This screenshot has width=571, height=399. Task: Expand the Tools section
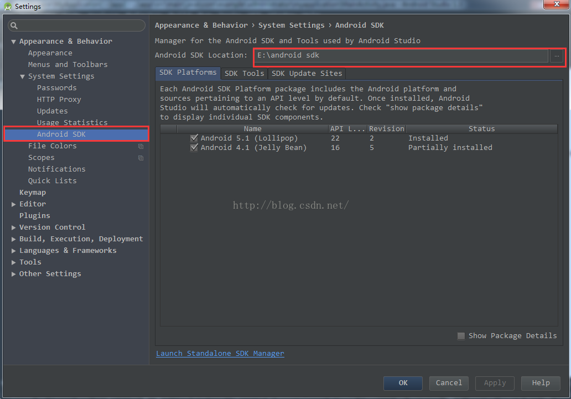13,262
